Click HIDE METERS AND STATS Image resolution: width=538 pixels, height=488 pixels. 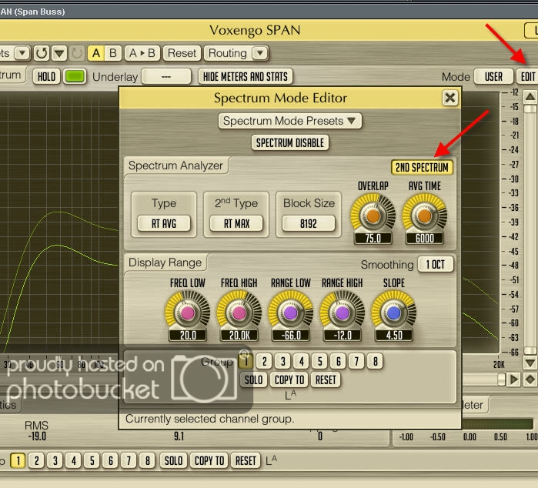tap(246, 76)
